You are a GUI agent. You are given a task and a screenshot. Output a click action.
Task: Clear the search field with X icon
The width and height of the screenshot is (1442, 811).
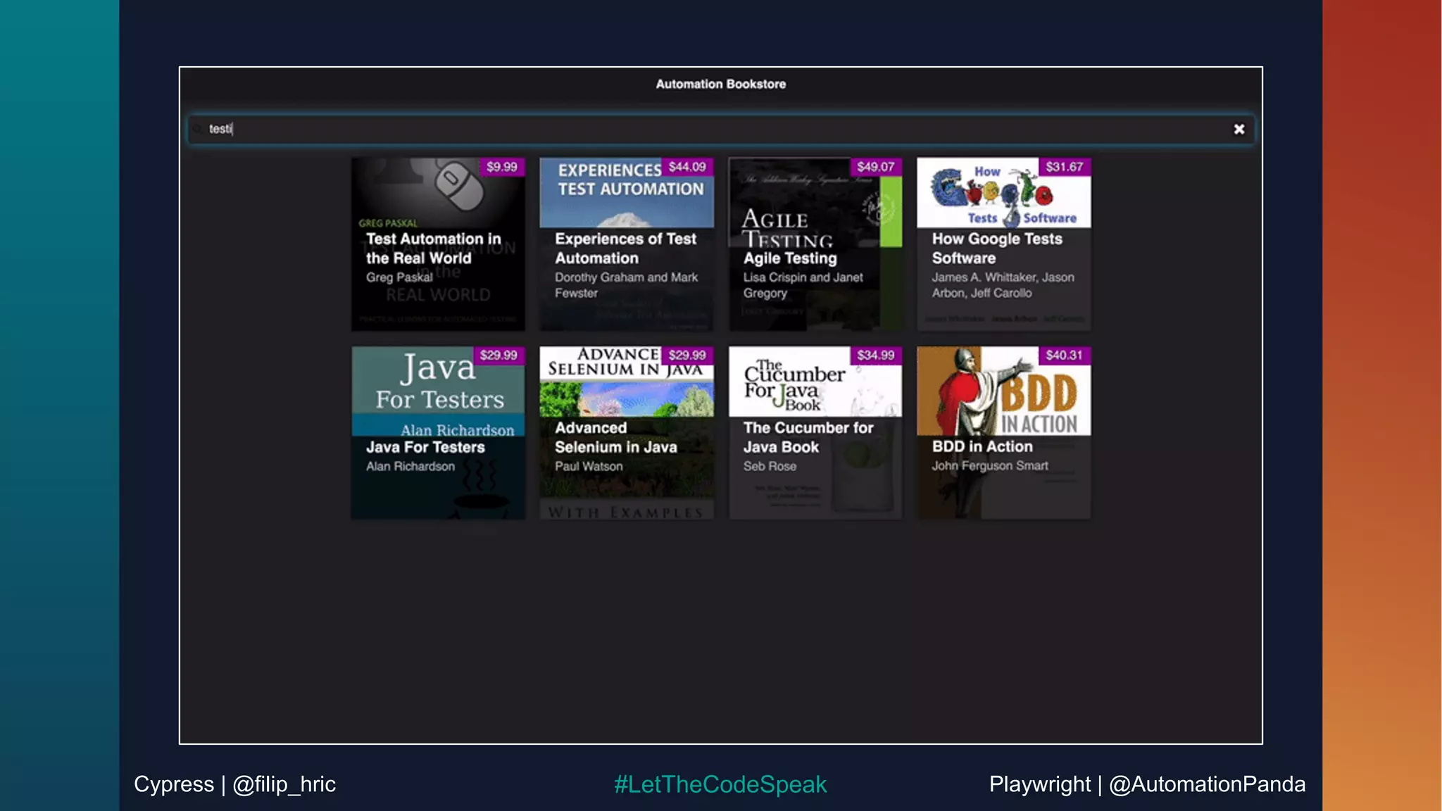tap(1239, 130)
